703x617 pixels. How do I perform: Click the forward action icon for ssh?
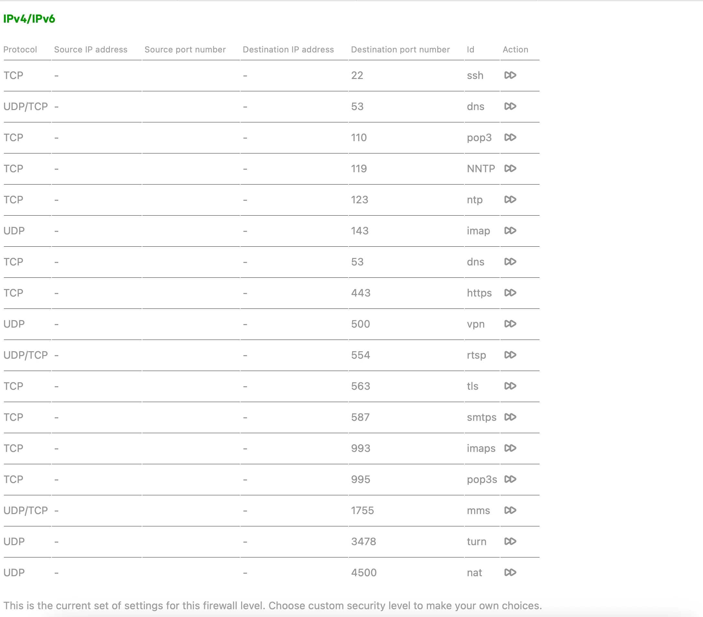[x=510, y=75]
